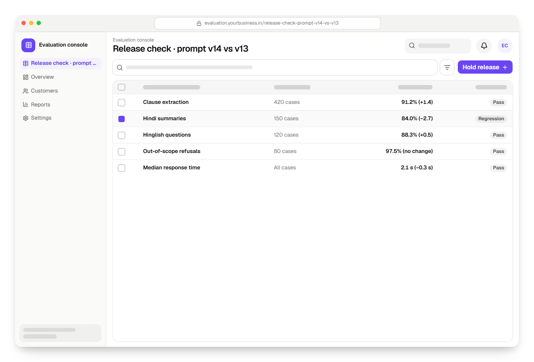
Task: Open Reports in the sidebar
Action: [x=60, y=105]
